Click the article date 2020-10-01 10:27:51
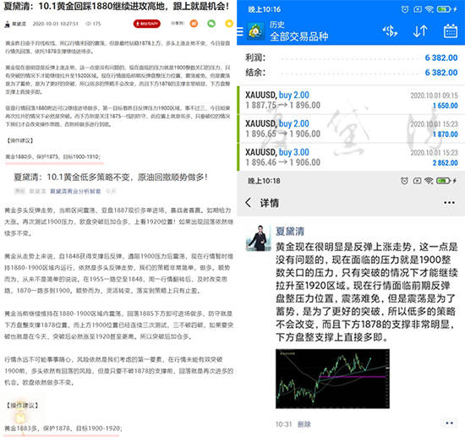The height and width of the screenshot is (437, 465). [x=56, y=24]
